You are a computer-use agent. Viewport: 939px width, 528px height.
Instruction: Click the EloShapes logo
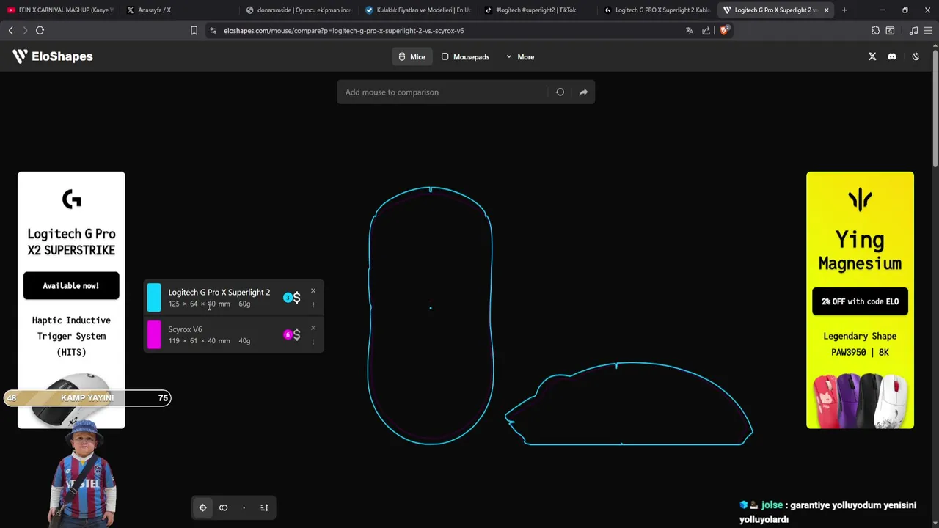point(52,56)
